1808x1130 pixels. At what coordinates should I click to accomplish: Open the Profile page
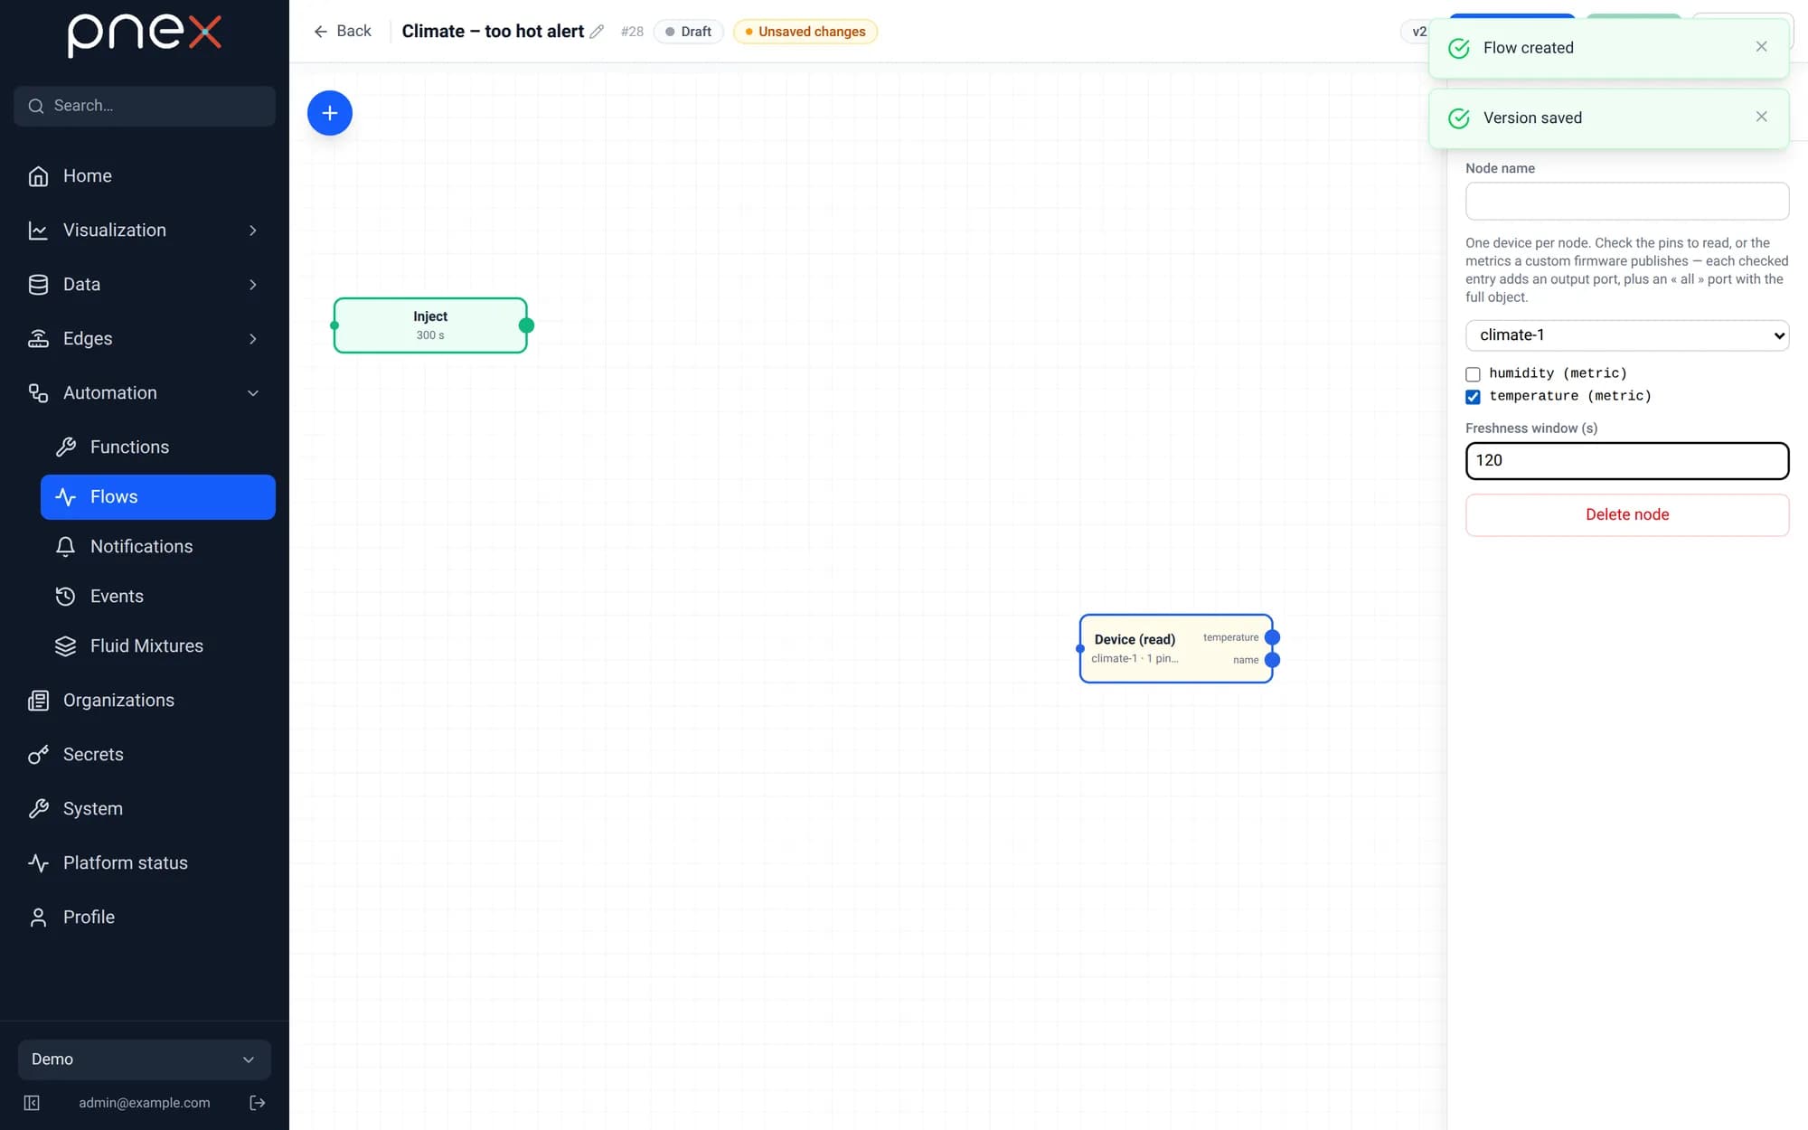coord(145,918)
